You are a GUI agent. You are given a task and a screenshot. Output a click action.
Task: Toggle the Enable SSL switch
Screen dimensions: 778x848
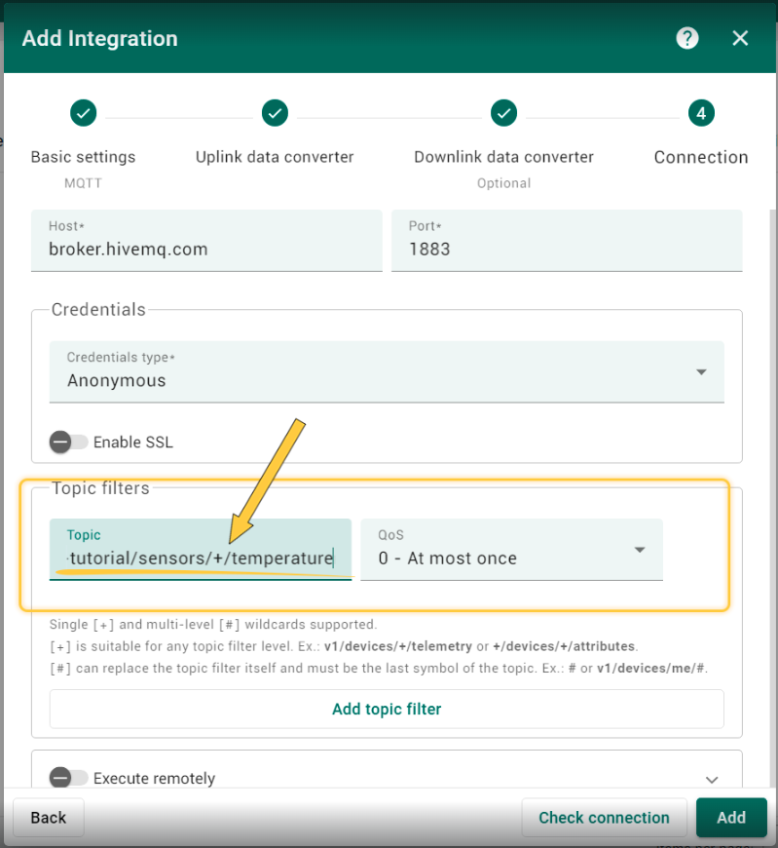68,442
